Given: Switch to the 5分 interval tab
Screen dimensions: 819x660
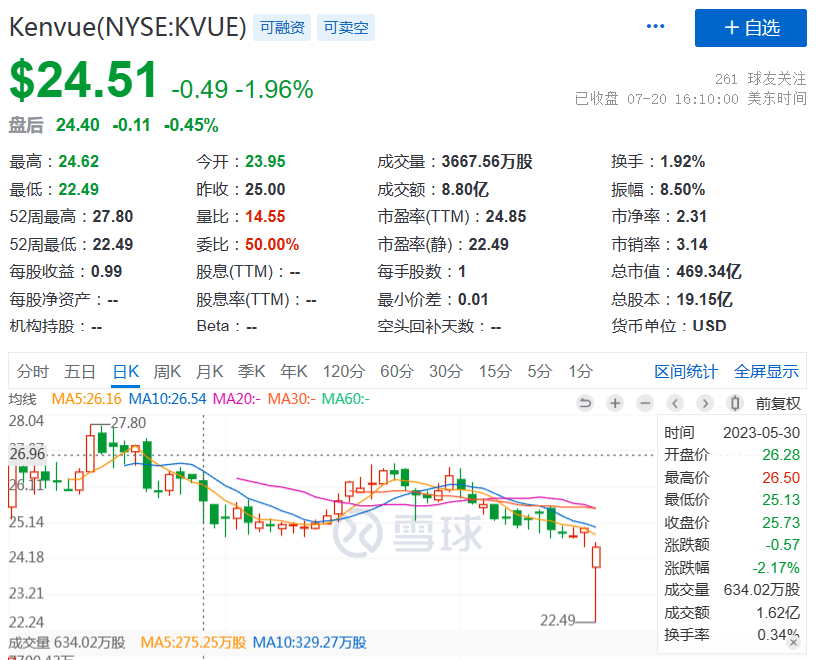Looking at the screenshot, I should [540, 371].
